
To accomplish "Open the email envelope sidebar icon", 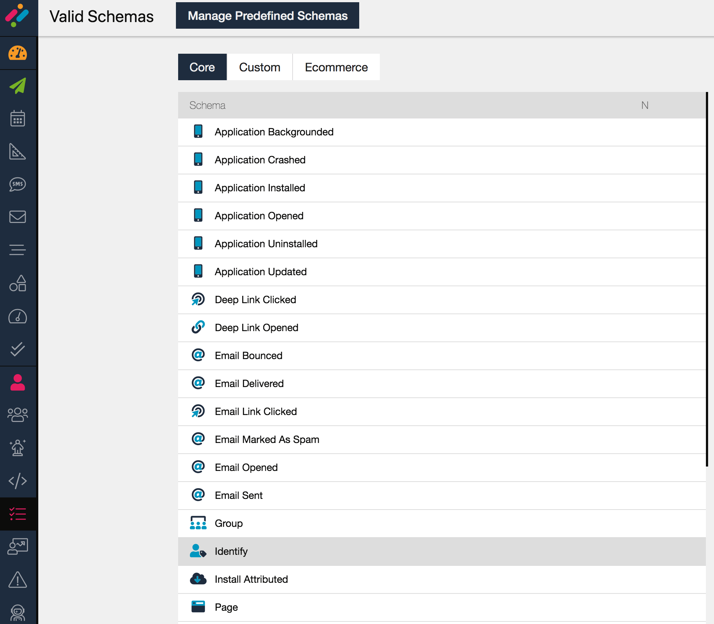I will point(18,217).
